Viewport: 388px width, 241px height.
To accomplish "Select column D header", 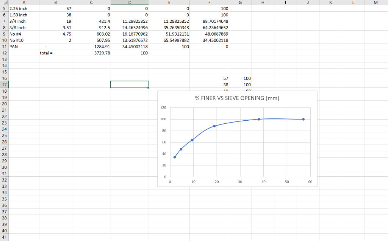I will [x=130, y=3].
